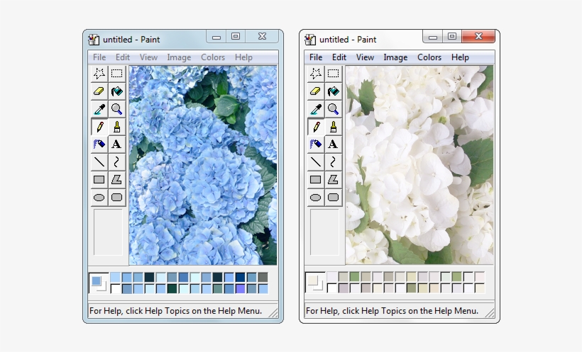
Task: Select the rectangular Select tool in left window
Action: [x=116, y=74]
